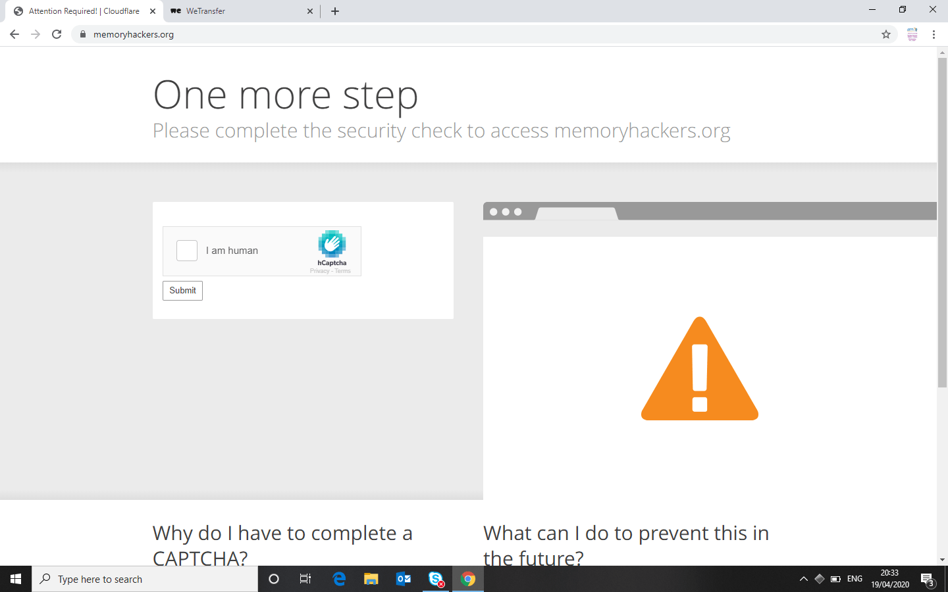Open the Windows Start menu
The height and width of the screenshot is (592, 948).
(x=16, y=579)
